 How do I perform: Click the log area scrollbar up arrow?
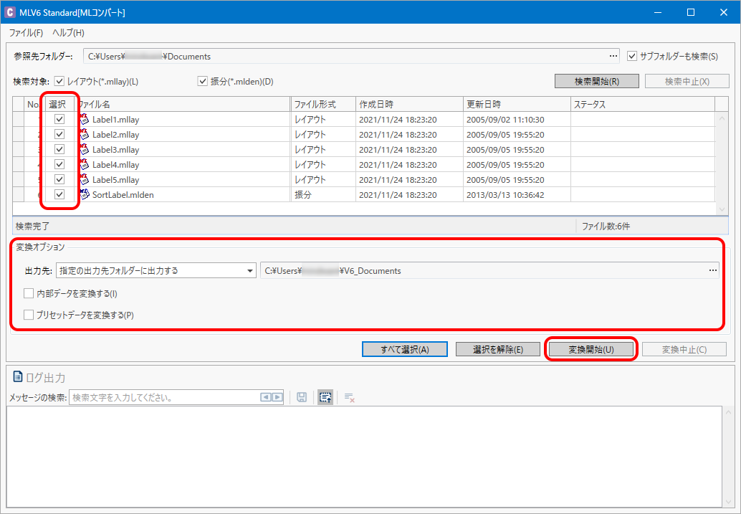[x=729, y=413]
